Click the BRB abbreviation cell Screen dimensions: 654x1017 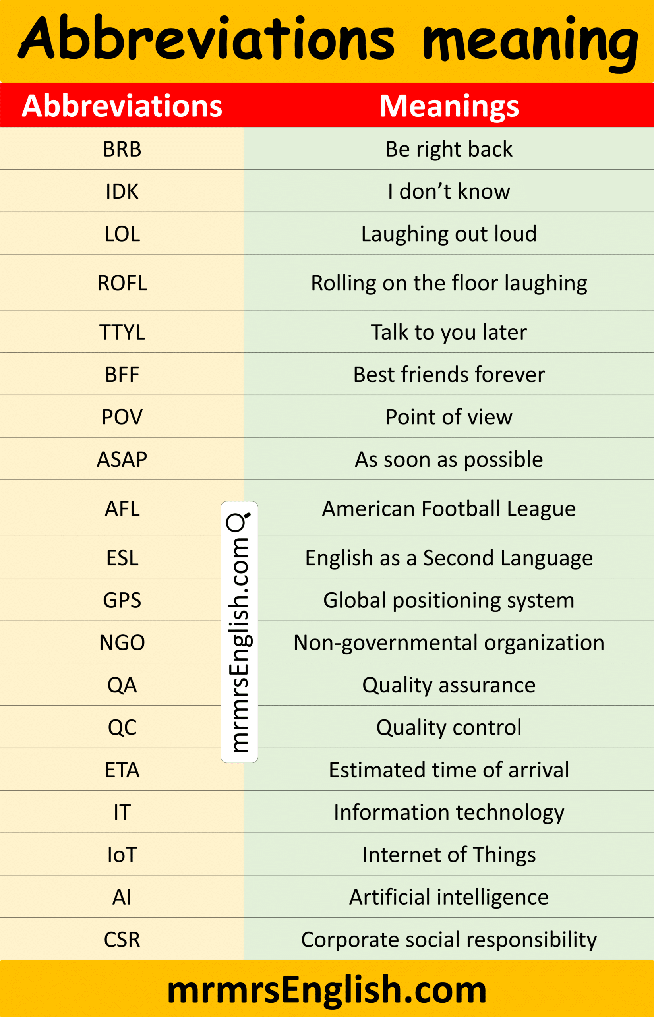(x=122, y=149)
